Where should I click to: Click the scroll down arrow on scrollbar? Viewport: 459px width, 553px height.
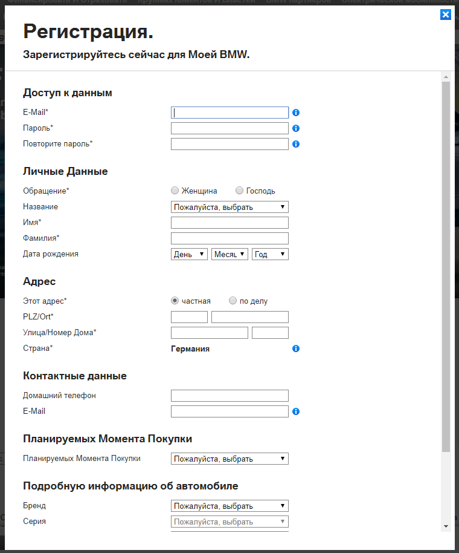tap(446, 526)
